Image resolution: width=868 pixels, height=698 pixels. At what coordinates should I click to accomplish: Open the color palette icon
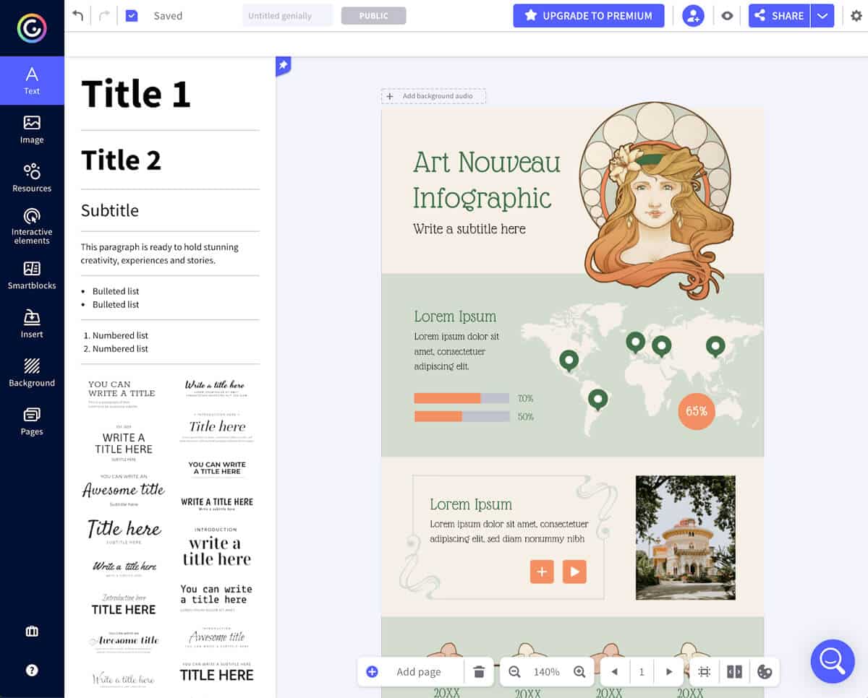click(x=765, y=672)
